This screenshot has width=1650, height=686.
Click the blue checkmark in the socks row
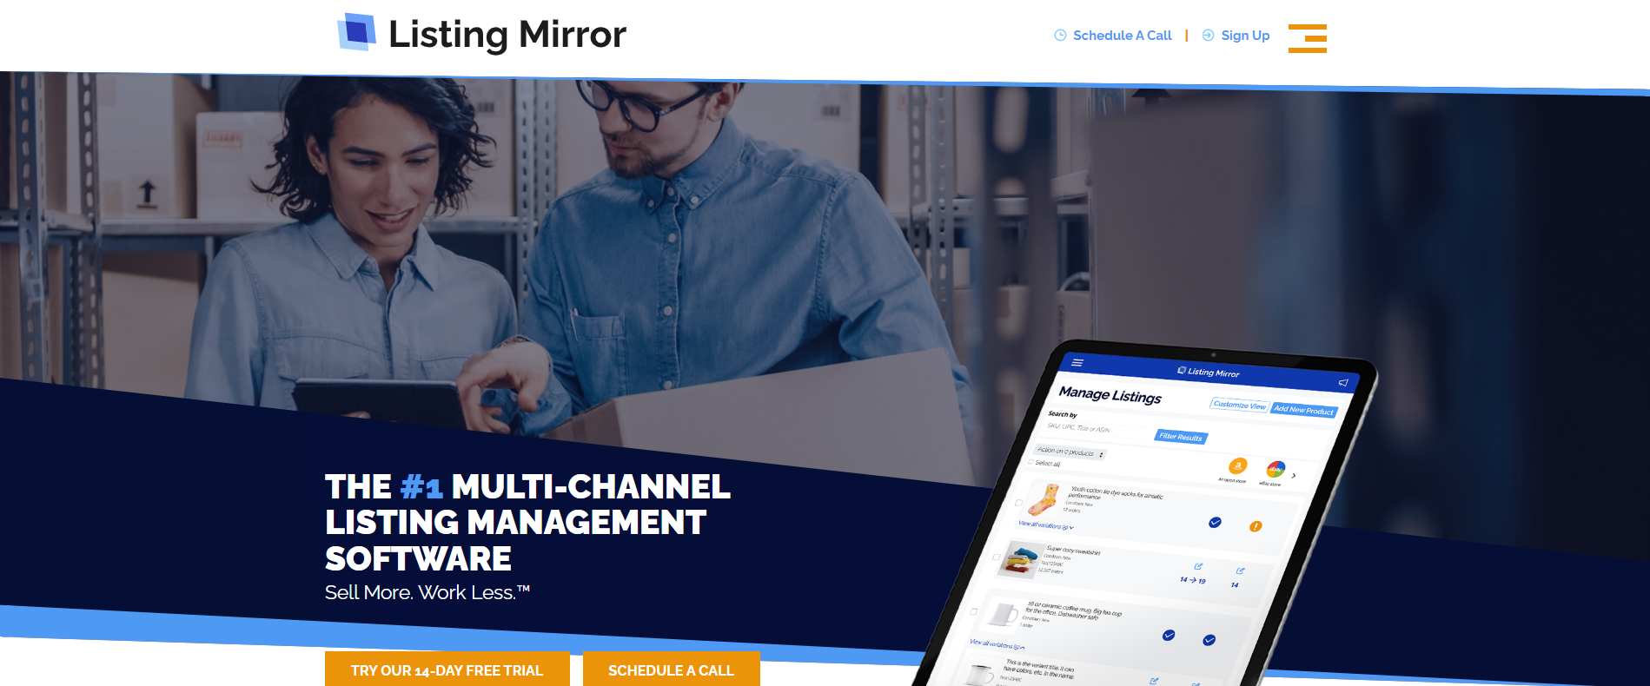click(x=1216, y=522)
